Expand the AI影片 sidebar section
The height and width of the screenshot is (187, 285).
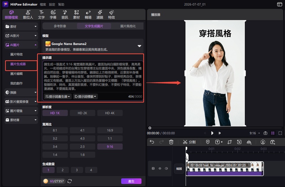point(21,36)
